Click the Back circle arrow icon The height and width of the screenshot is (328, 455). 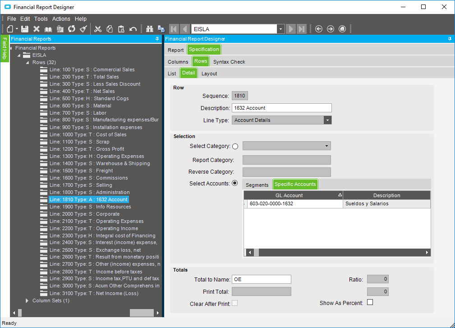(x=319, y=29)
